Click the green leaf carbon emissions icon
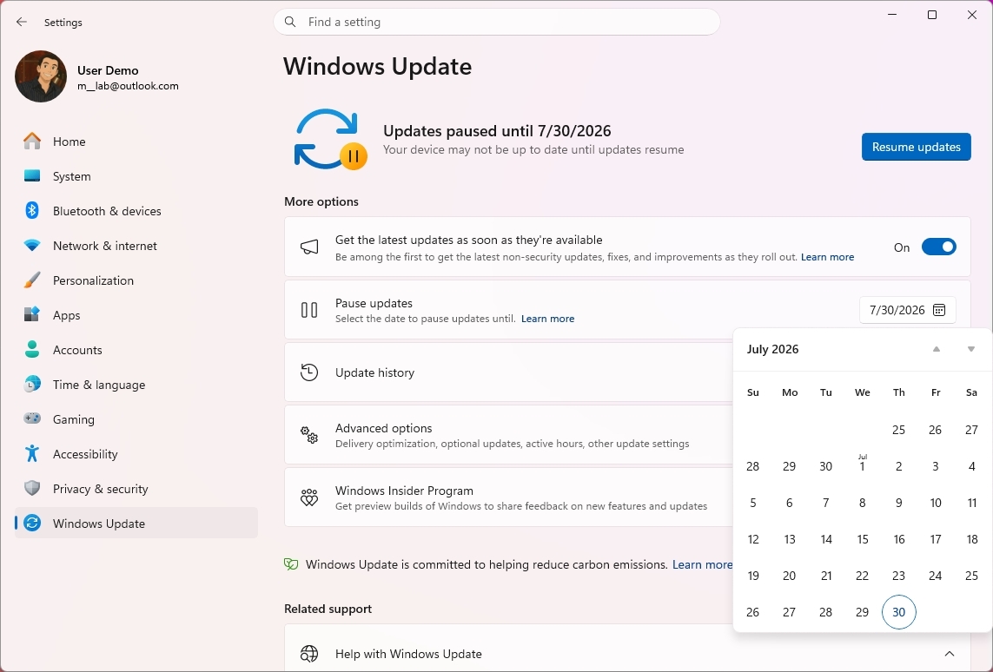993x672 pixels. pos(291,564)
